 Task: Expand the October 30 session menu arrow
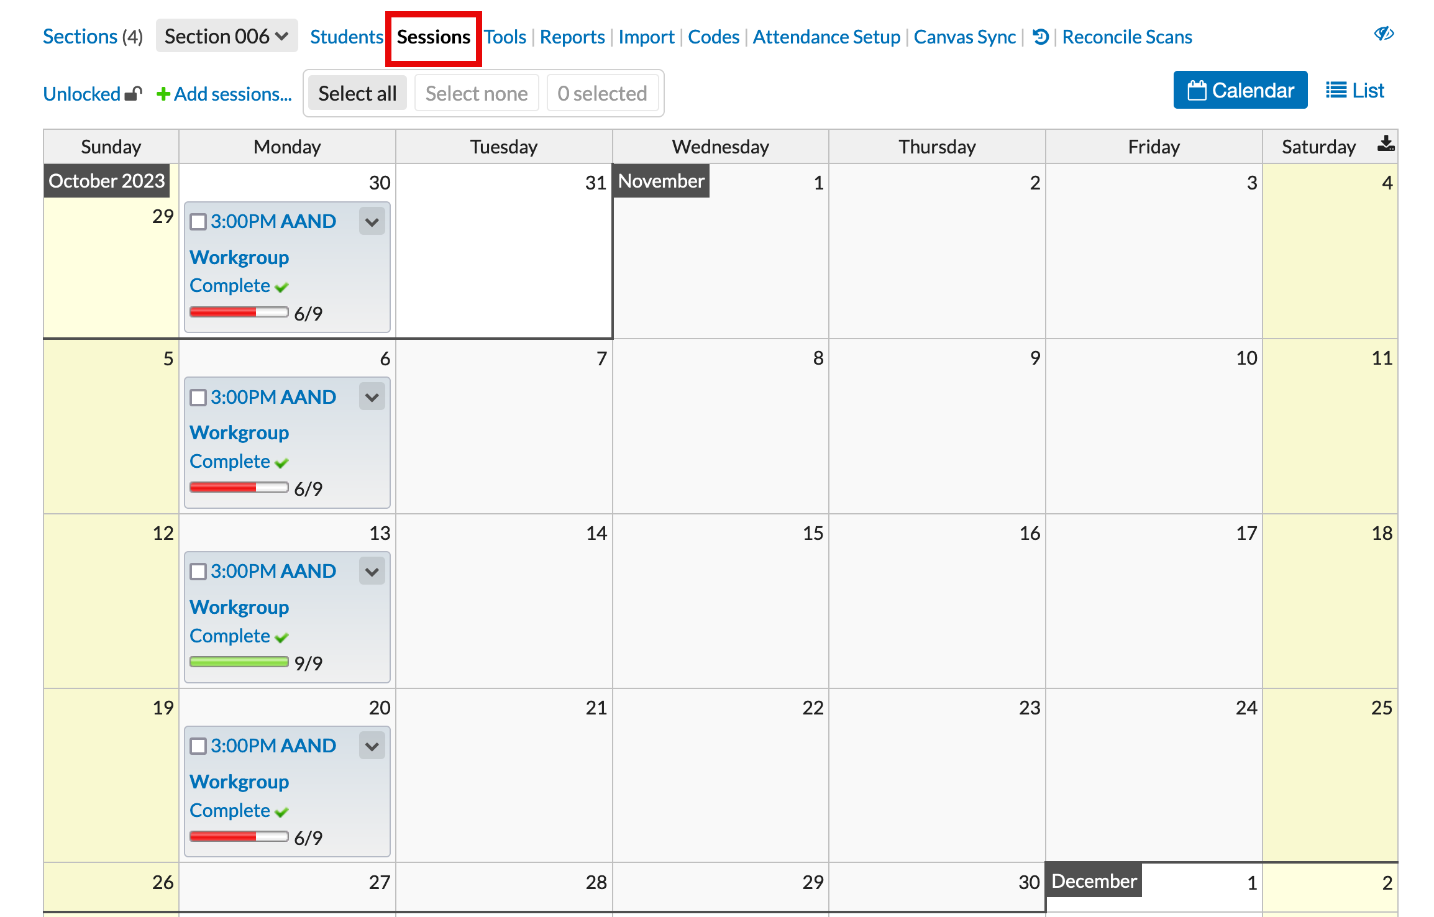[x=372, y=222]
